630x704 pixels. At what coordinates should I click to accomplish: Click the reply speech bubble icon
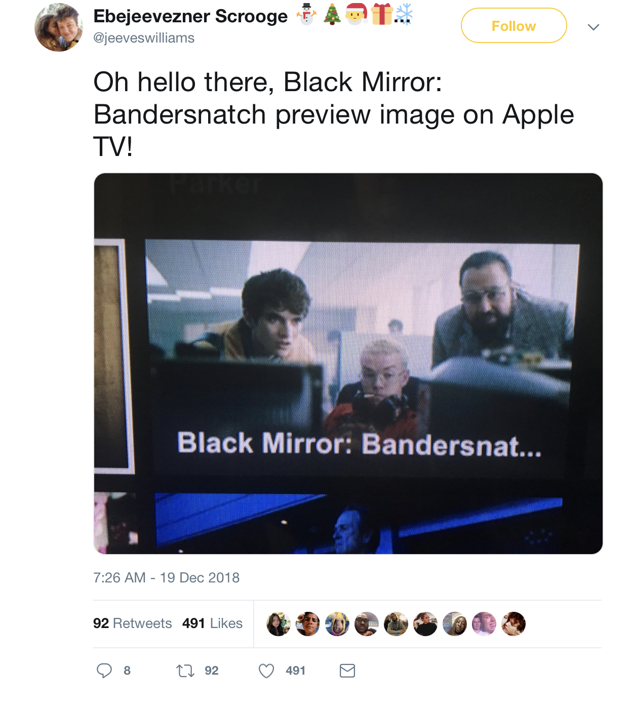pyautogui.click(x=104, y=671)
